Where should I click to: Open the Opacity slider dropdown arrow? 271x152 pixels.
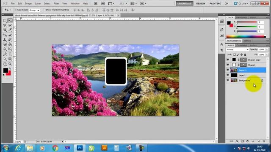coord(267,50)
